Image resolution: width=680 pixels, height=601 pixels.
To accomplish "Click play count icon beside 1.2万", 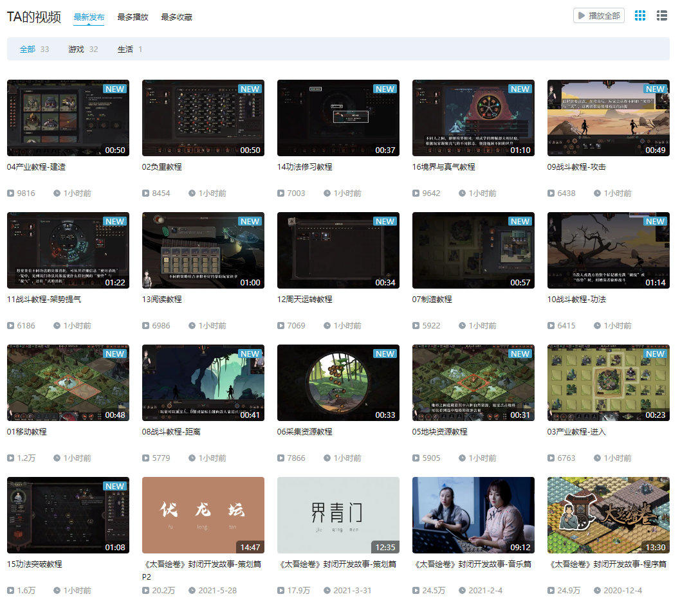I will point(10,458).
